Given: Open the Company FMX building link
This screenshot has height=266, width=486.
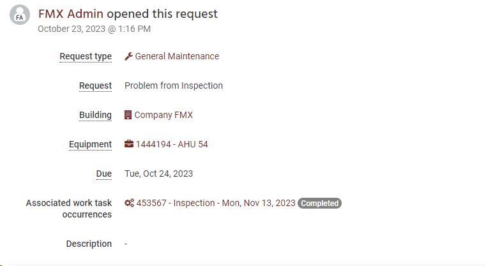Looking at the screenshot, I should coord(163,115).
